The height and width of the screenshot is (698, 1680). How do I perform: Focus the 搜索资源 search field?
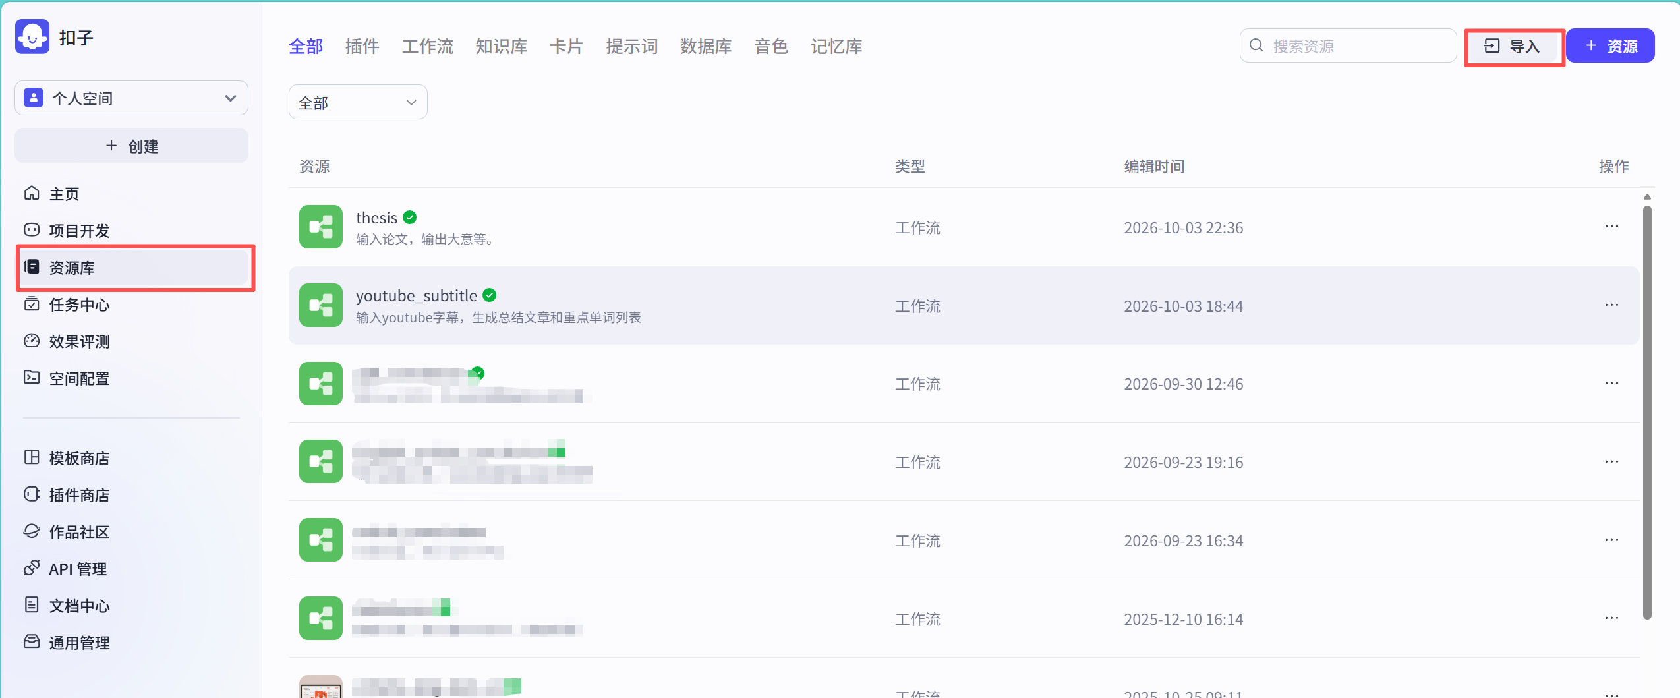click(1348, 46)
